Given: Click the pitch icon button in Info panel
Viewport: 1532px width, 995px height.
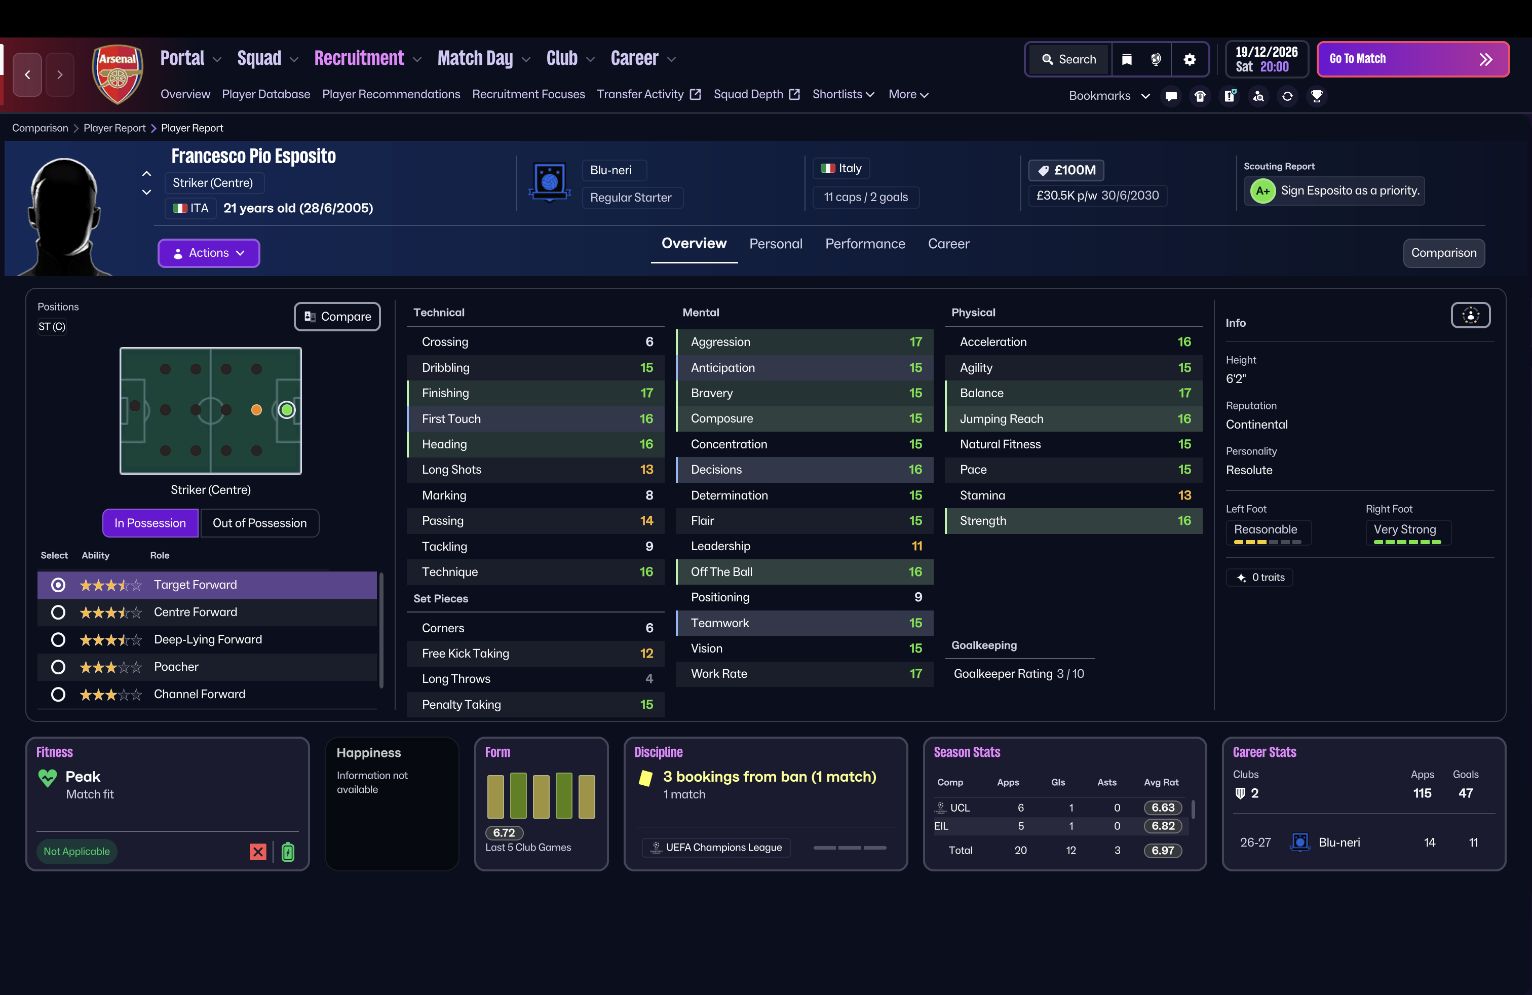Looking at the screenshot, I should click(1470, 315).
